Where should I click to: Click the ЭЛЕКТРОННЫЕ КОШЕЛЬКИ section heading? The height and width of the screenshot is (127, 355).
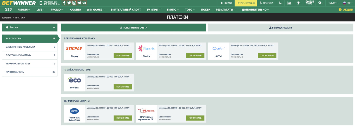coord(80,38)
